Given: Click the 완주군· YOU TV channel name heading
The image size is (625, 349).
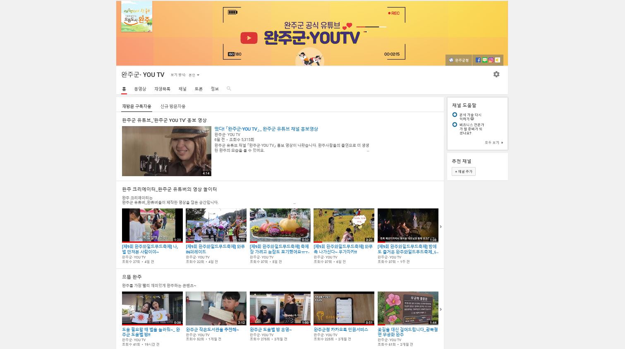Looking at the screenshot, I should pos(143,75).
